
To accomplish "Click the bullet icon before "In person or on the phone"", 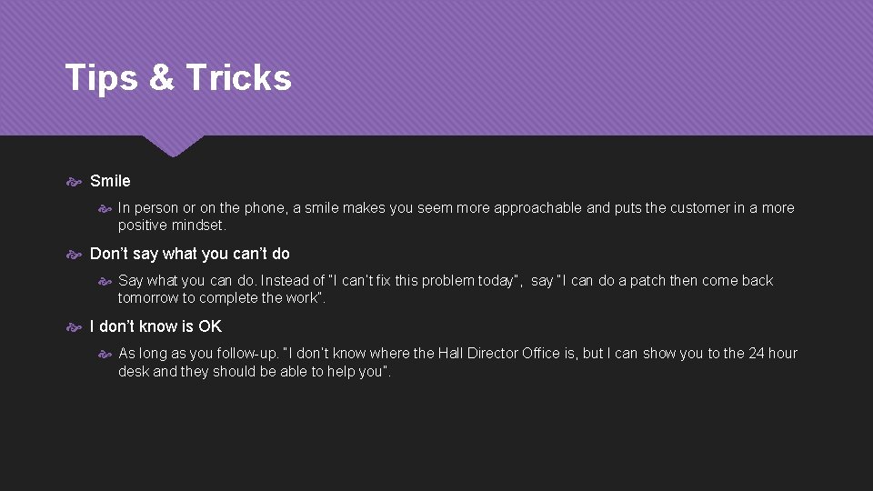I will click(x=104, y=208).
